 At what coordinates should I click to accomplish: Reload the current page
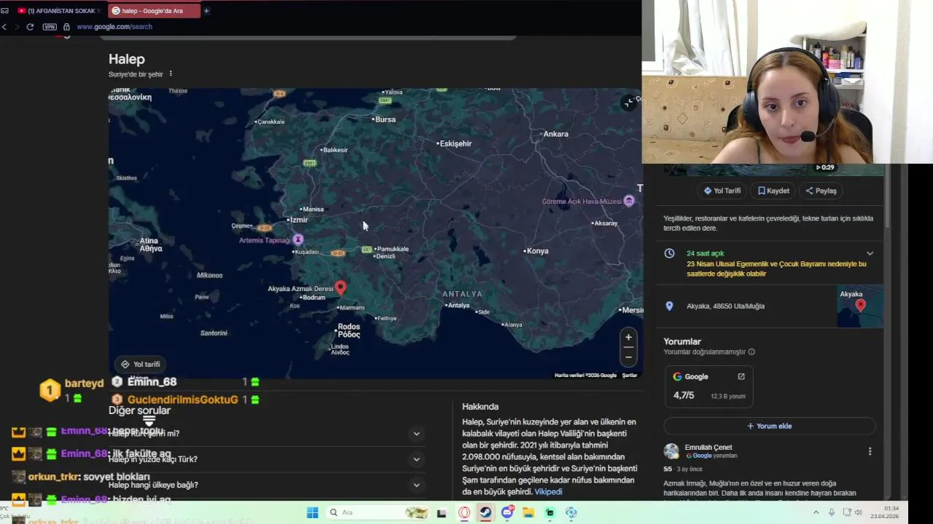30,27
